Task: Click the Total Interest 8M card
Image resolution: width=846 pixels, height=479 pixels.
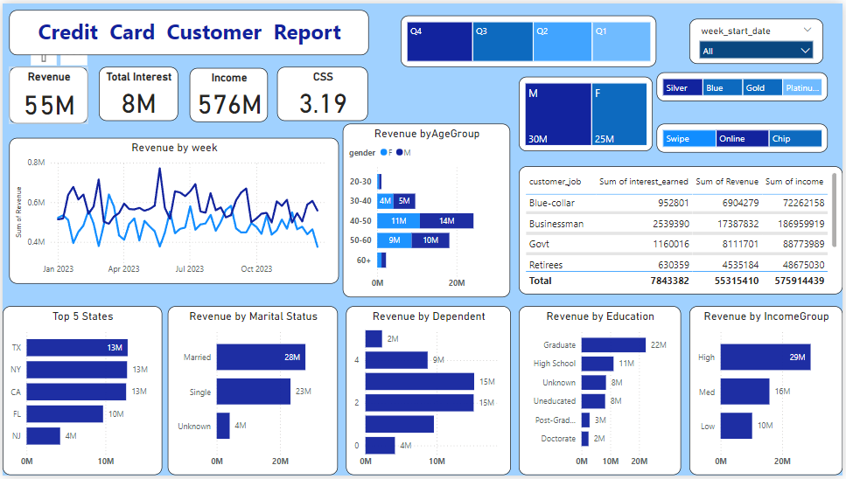Action: click(x=138, y=94)
